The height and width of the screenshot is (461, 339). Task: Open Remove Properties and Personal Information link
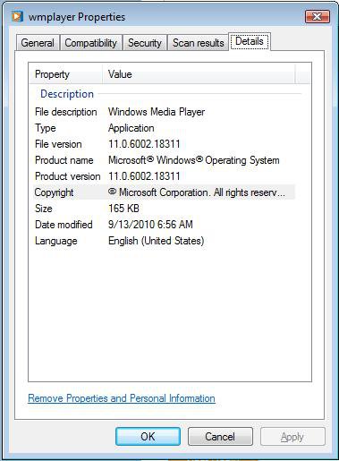pos(122,398)
